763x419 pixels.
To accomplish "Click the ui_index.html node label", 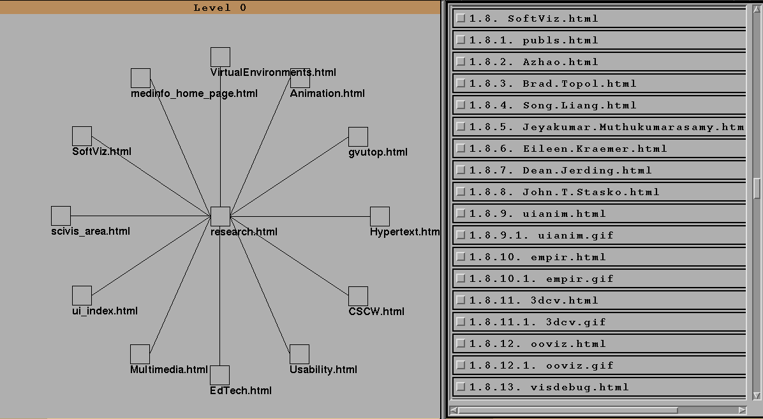I will 105,311.
